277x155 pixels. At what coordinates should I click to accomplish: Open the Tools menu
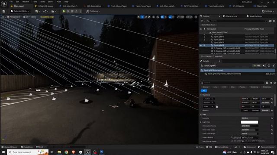[35, 2]
